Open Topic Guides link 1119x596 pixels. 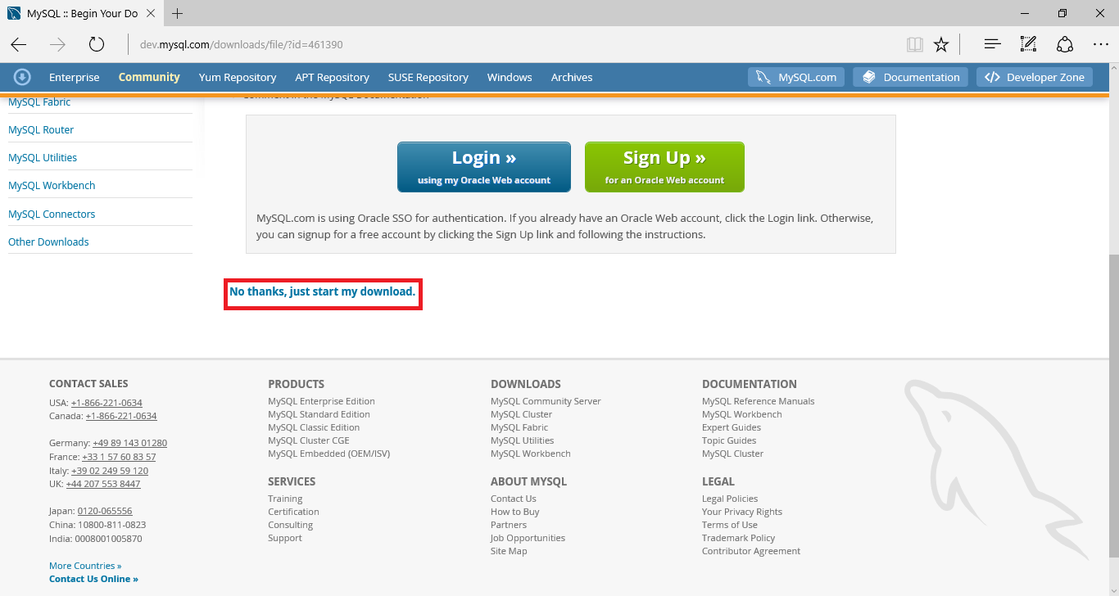click(729, 440)
